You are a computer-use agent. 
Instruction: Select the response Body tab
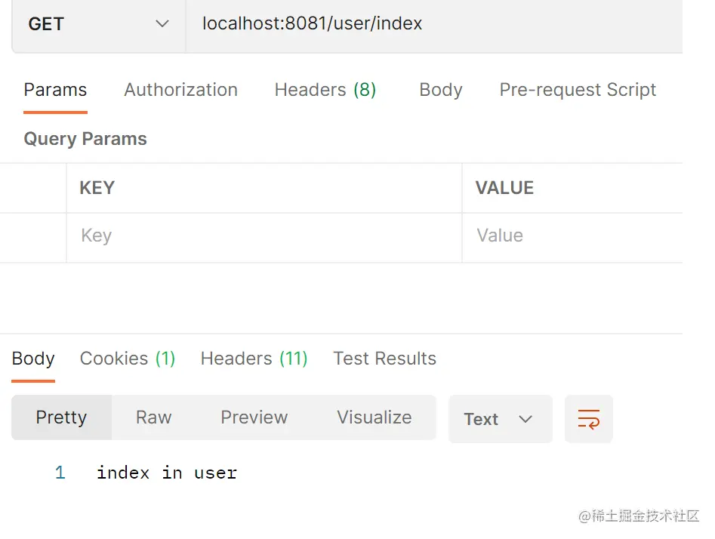[33, 359]
